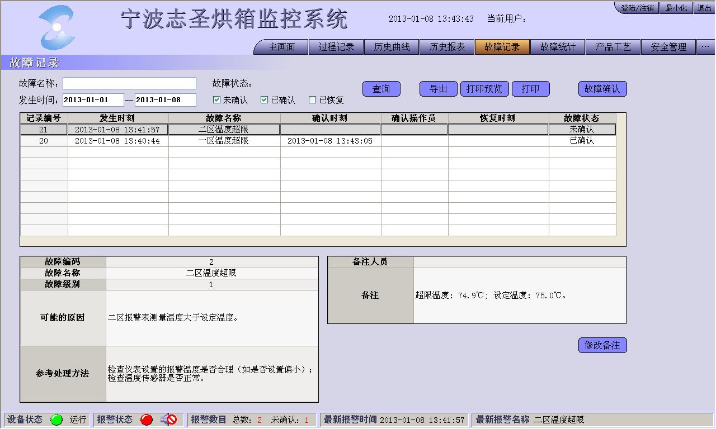
Task: Switch to the 主画面 tab
Action: pos(281,47)
